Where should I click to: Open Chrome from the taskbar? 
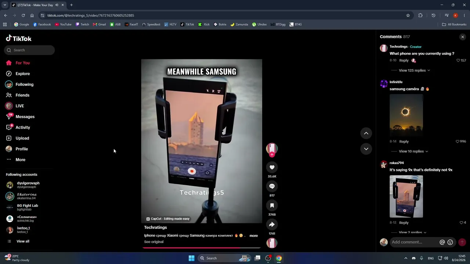[279, 258]
